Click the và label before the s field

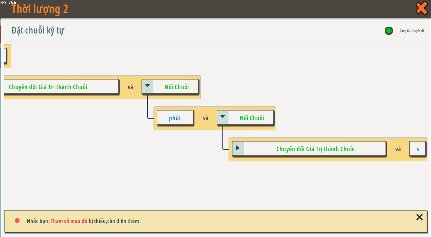click(398, 149)
